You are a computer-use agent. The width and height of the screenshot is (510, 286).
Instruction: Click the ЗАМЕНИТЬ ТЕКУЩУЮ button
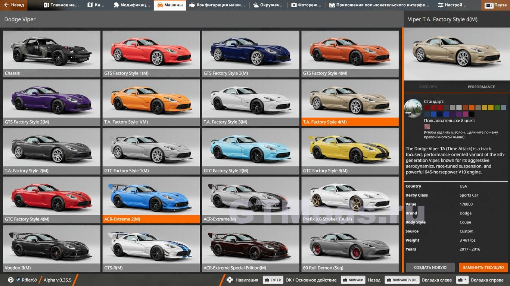tap(483, 267)
